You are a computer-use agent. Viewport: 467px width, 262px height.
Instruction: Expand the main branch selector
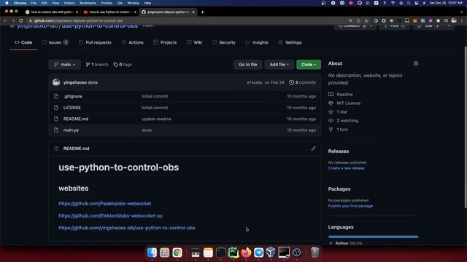coord(64,65)
